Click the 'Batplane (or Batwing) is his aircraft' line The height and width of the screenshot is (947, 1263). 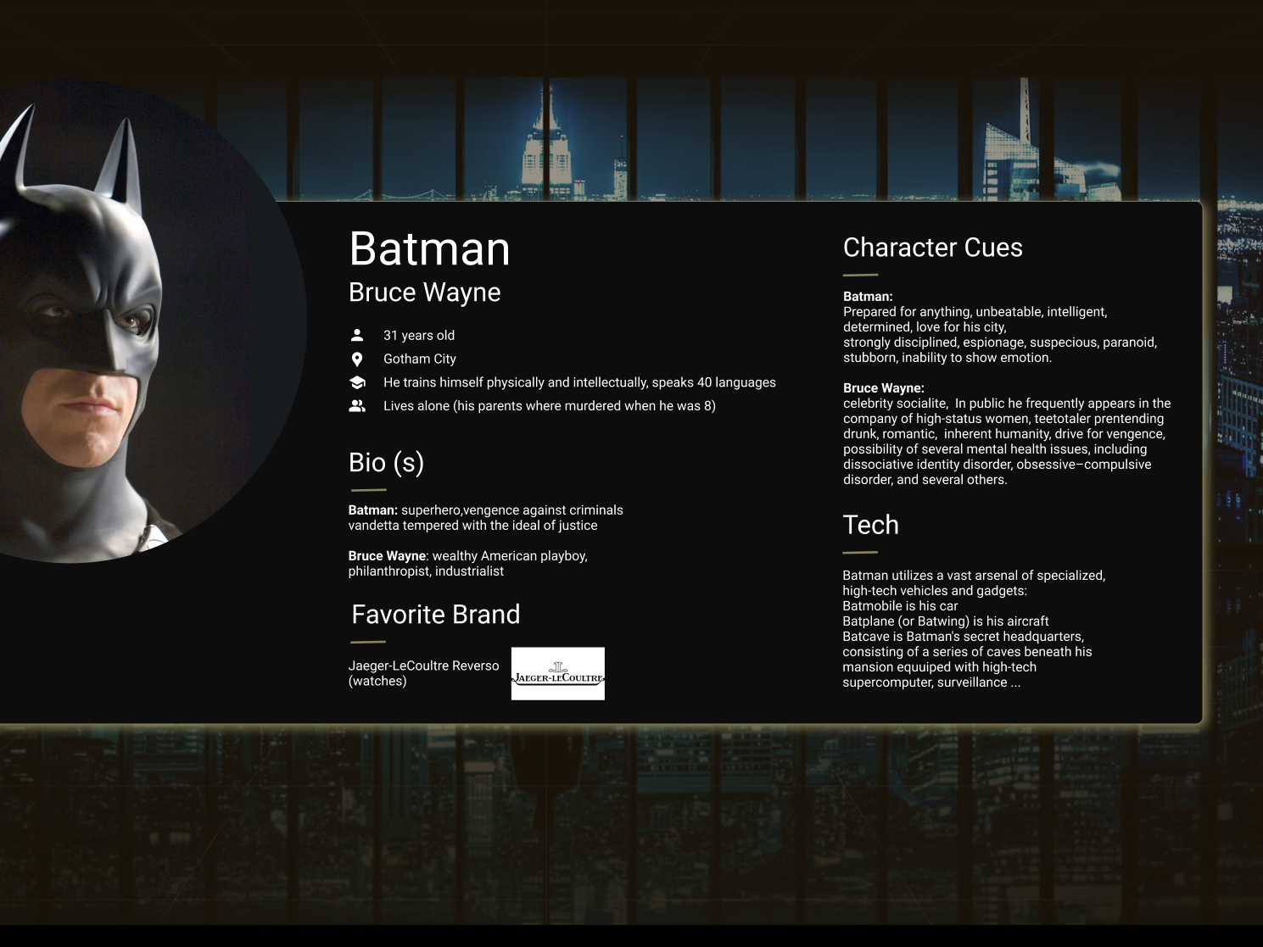pyautogui.click(x=946, y=621)
